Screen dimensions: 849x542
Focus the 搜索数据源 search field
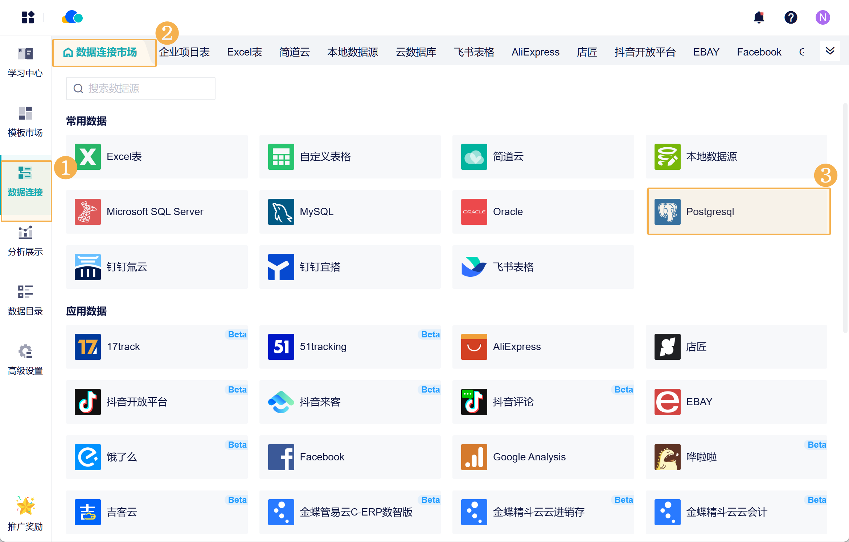[x=141, y=89]
